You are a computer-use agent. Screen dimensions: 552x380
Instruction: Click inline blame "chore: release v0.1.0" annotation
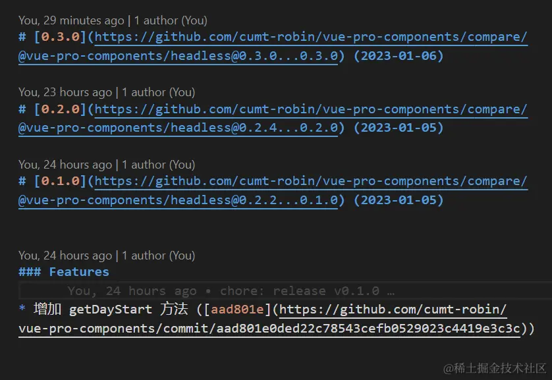(300, 291)
